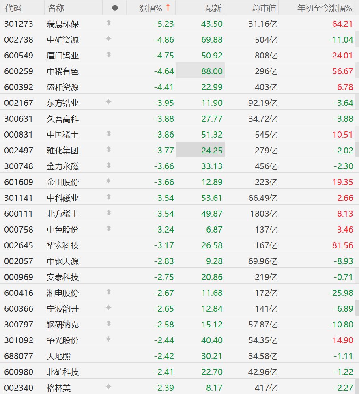Click the double-arrow marker beside 北方稀土

pyautogui.click(x=109, y=213)
